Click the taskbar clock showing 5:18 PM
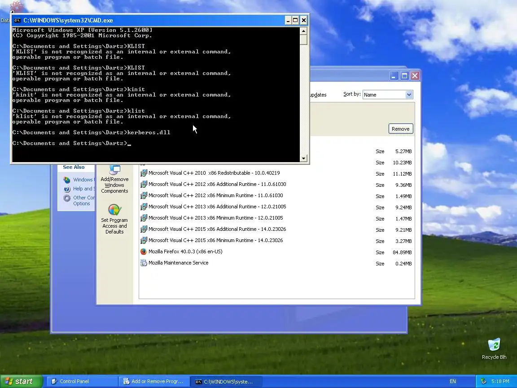Image resolution: width=517 pixels, height=388 pixels. point(500,381)
